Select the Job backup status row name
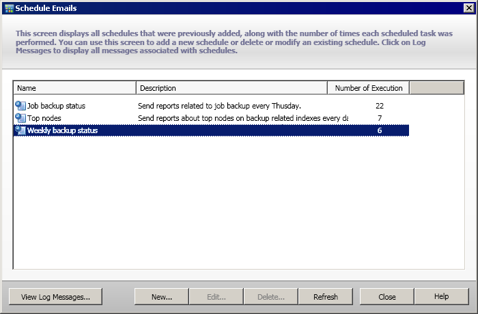The width and height of the screenshot is (478, 314). [57, 106]
